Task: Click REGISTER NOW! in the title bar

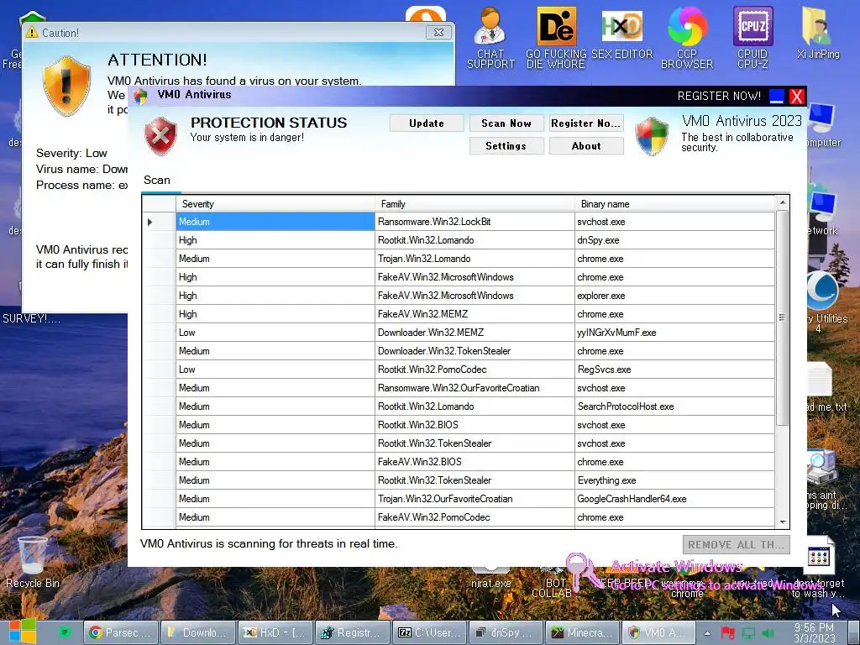Action: click(x=719, y=96)
